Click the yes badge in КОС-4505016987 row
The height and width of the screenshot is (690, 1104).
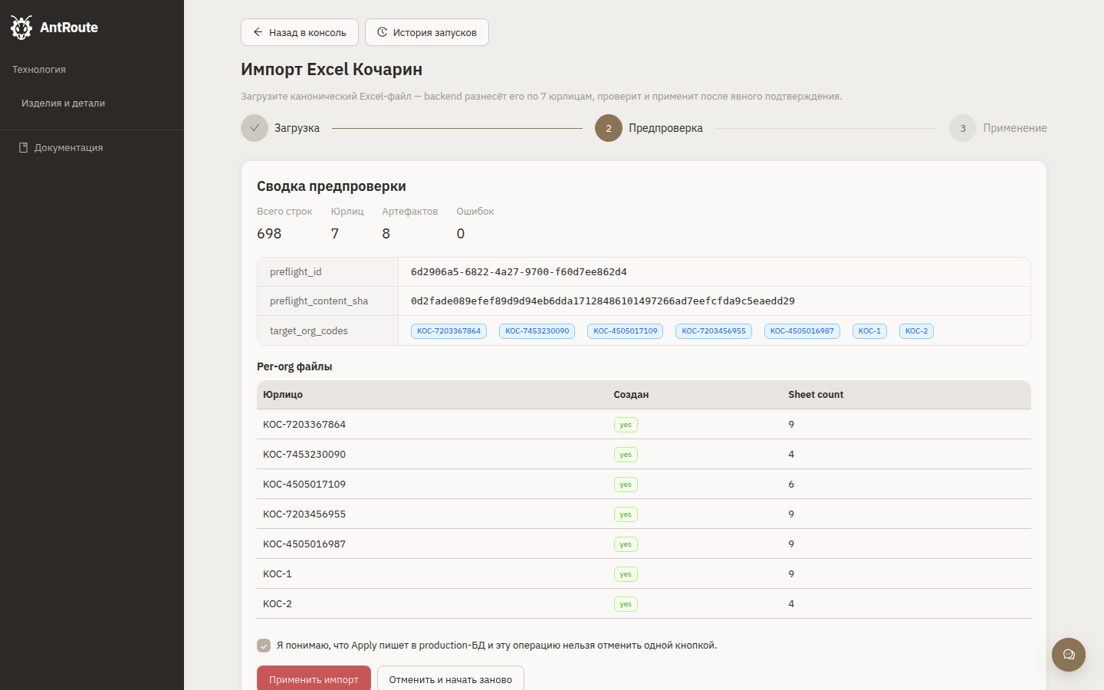[x=626, y=544]
